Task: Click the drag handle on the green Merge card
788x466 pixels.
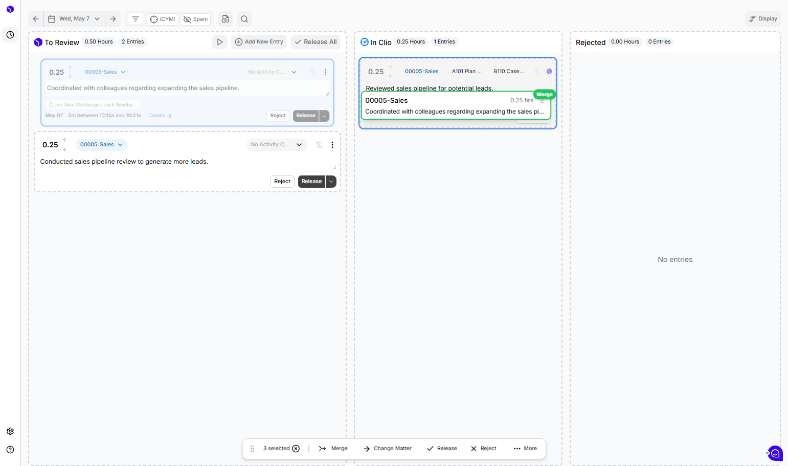Action: 542,101
